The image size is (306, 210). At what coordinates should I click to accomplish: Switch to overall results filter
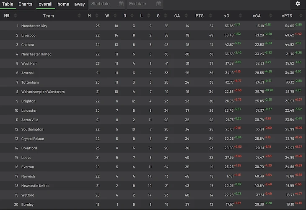click(x=46, y=4)
